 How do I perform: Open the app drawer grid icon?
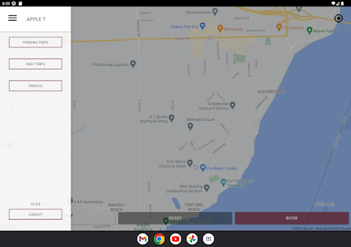208,239
